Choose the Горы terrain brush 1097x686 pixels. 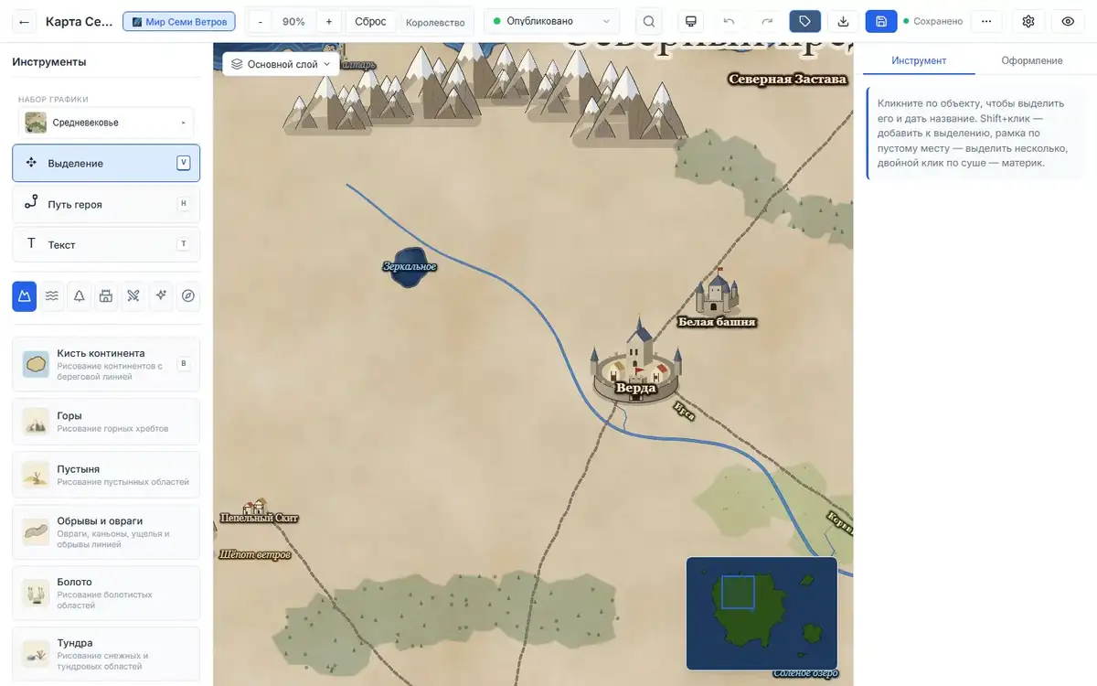[106, 422]
